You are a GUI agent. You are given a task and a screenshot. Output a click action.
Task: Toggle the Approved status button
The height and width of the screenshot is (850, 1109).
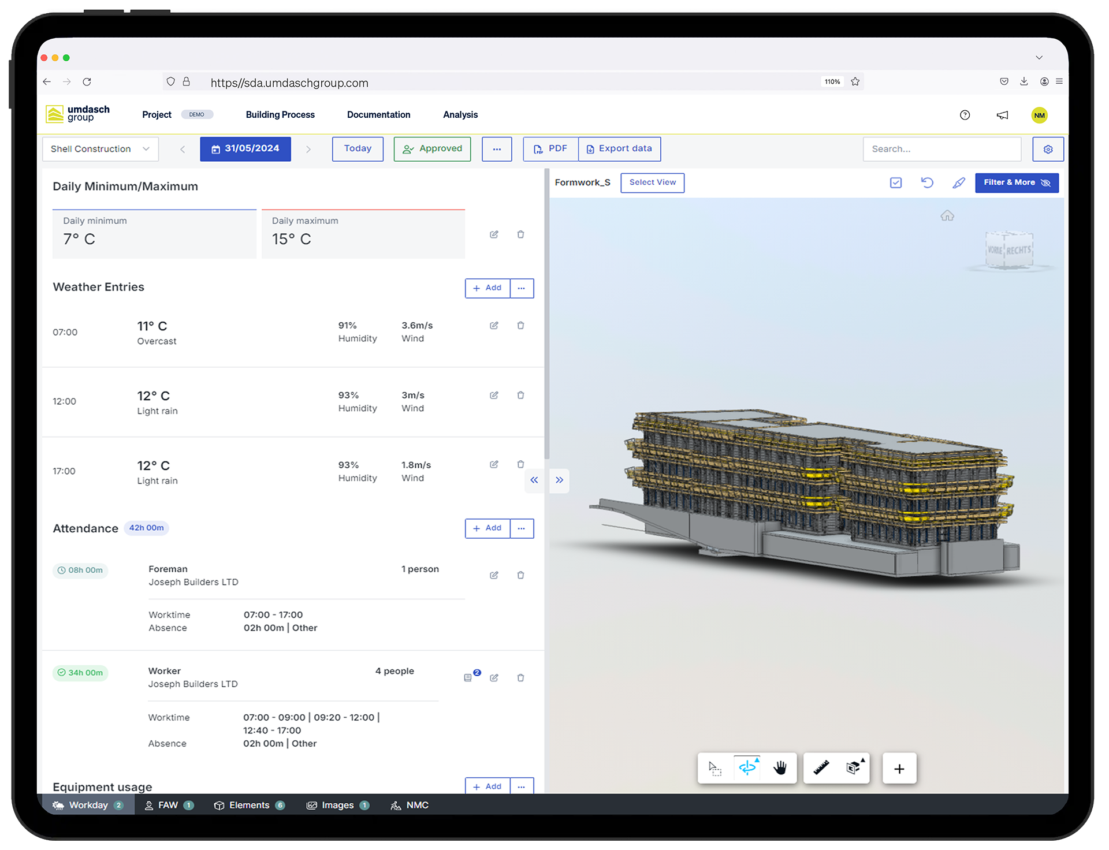tap(432, 148)
